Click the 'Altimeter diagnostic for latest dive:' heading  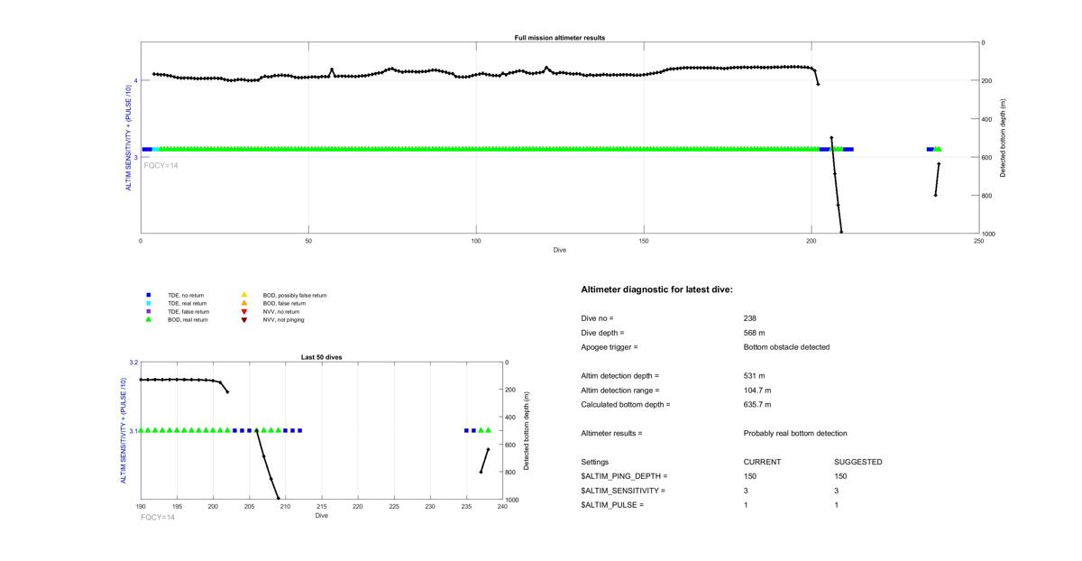pyautogui.click(x=656, y=290)
